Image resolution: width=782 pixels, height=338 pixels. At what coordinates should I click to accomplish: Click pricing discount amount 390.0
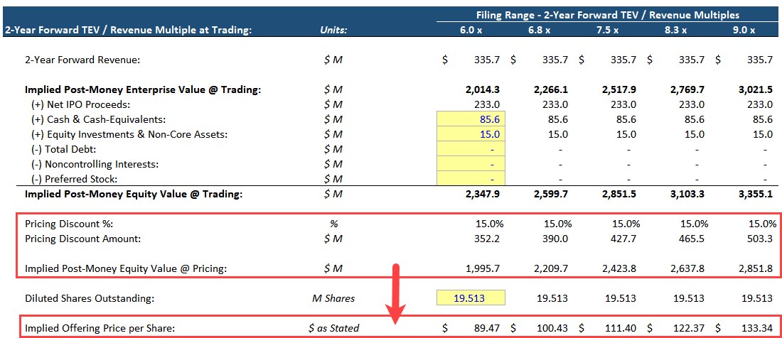556,239
